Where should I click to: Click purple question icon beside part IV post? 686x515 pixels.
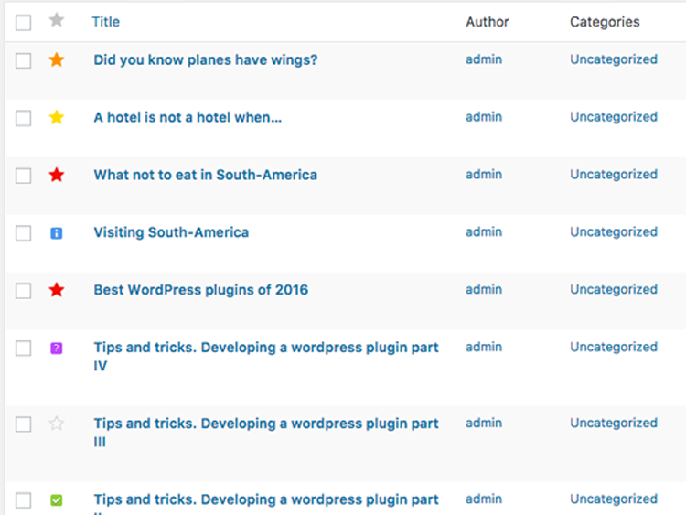tap(57, 349)
